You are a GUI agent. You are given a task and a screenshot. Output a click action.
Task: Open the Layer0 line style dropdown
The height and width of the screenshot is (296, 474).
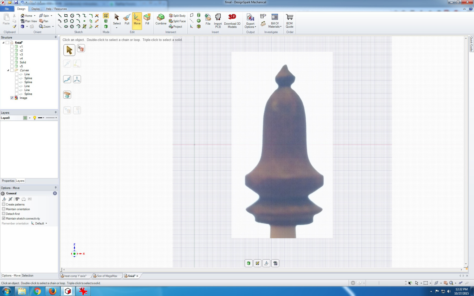[51, 118]
